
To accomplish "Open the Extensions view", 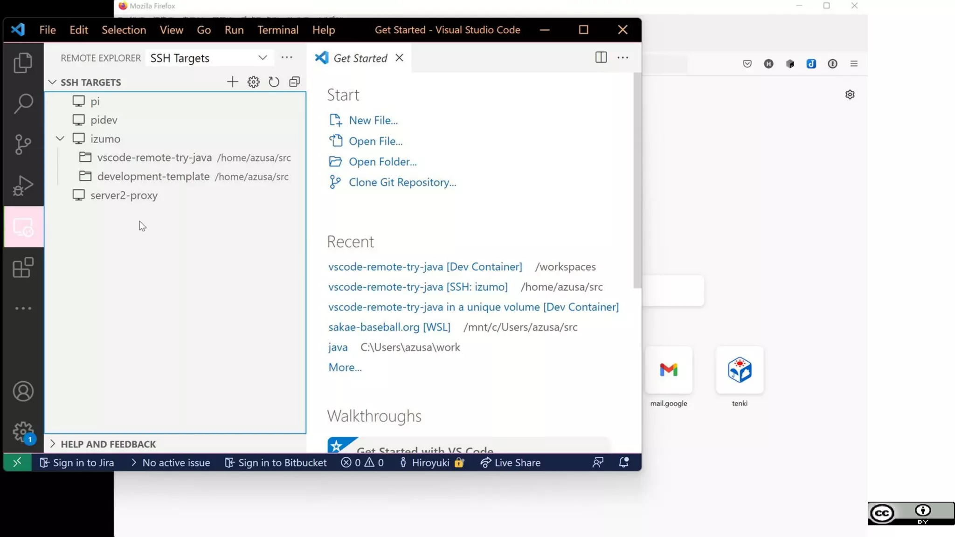I will pyautogui.click(x=23, y=268).
